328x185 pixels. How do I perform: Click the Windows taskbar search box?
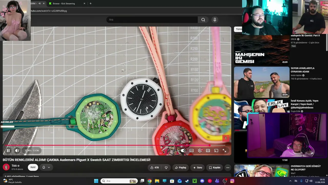119,181
